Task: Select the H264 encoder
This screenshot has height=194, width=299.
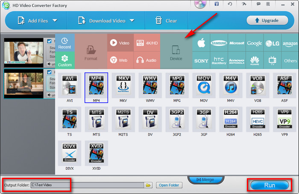Action: [231, 119]
